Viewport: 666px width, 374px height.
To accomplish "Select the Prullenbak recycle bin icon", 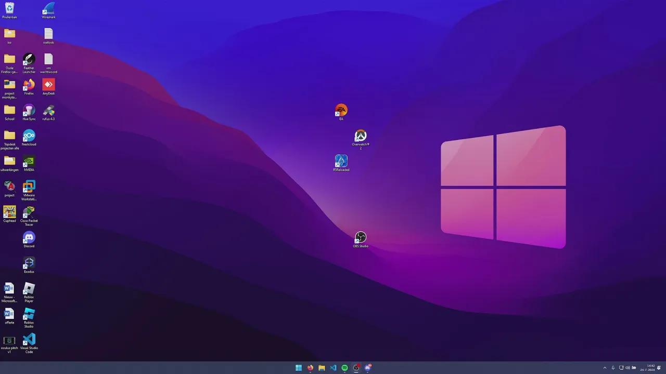I will (x=9, y=10).
